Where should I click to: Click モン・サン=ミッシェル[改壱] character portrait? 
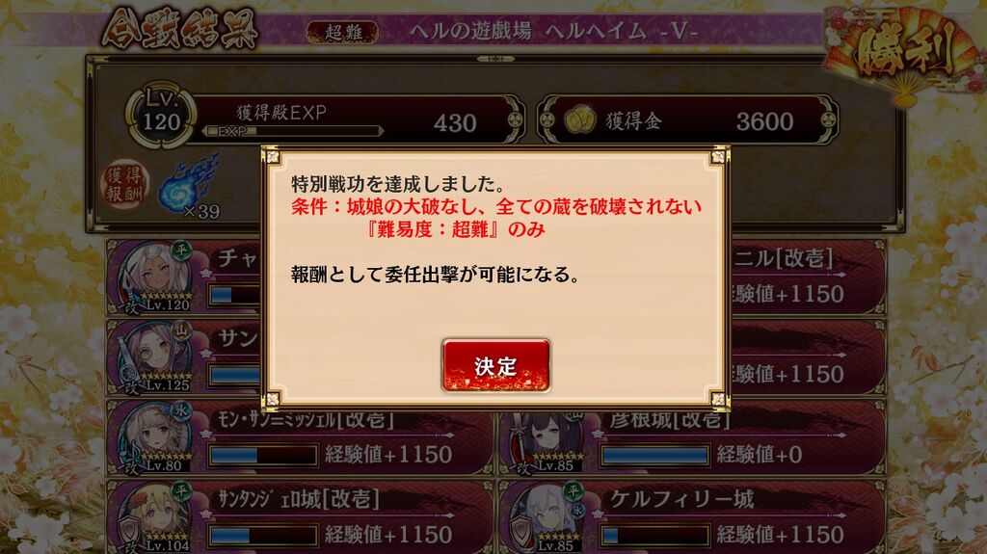pos(155,437)
